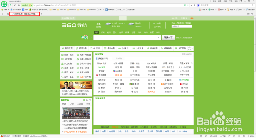
Task: Click the 切换 city switch link
Action: point(99,27)
